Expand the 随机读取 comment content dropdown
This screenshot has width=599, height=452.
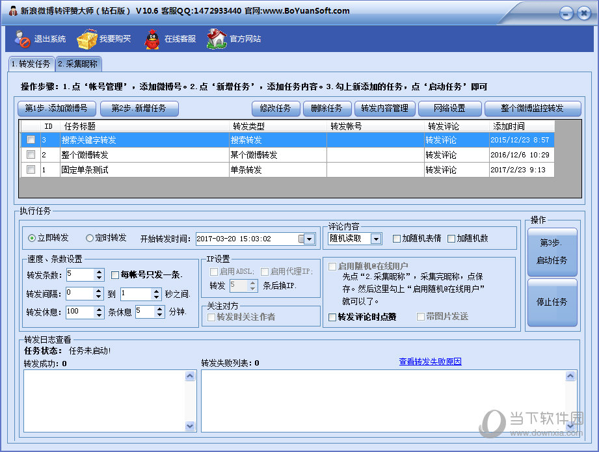(377, 239)
